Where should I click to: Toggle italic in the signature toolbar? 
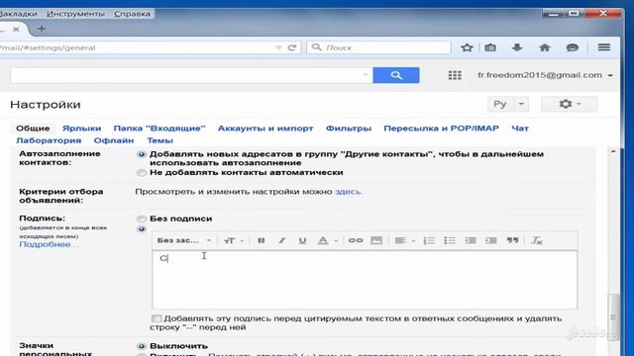coord(281,240)
